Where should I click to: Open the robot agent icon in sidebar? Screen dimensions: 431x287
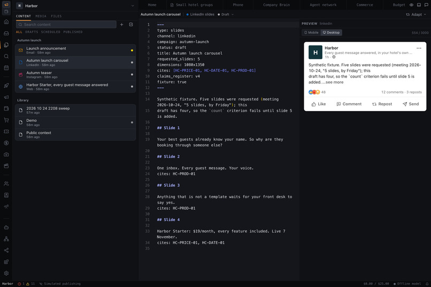[6, 227]
